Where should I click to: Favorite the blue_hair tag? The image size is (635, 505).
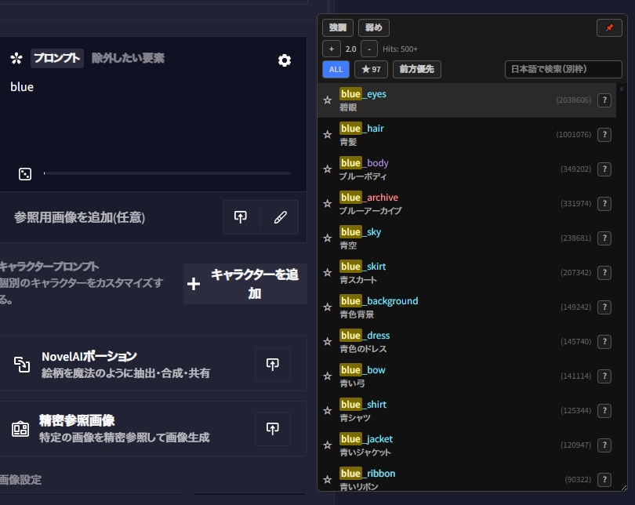point(327,134)
